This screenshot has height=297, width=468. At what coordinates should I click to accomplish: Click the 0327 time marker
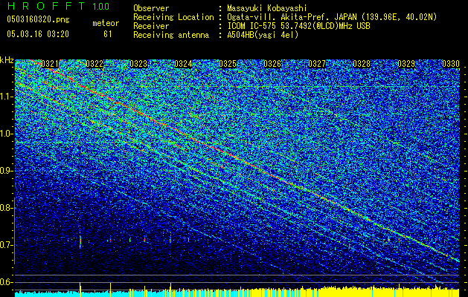317,64
